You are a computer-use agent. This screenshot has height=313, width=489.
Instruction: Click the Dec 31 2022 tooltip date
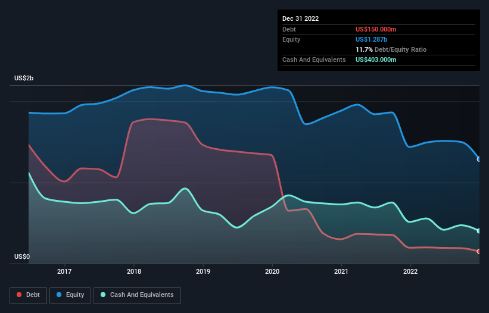tap(300, 18)
